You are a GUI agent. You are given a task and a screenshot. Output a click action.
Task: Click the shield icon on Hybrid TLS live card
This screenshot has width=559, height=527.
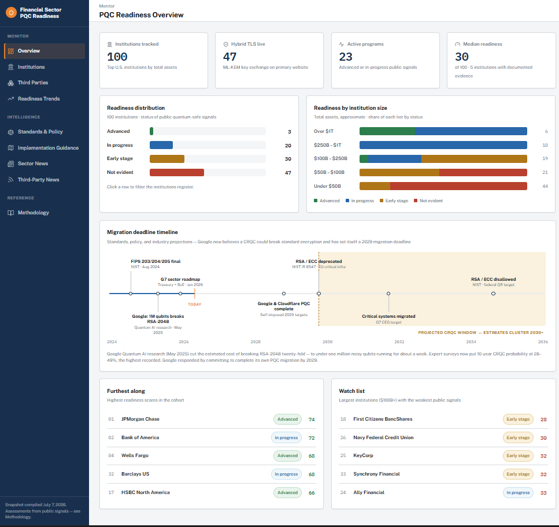coord(225,44)
